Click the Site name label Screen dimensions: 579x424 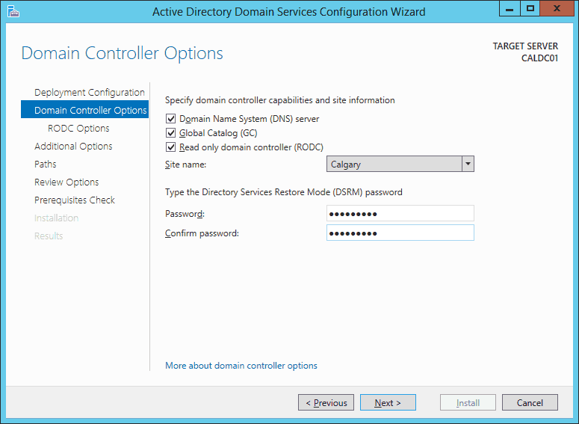click(x=185, y=165)
